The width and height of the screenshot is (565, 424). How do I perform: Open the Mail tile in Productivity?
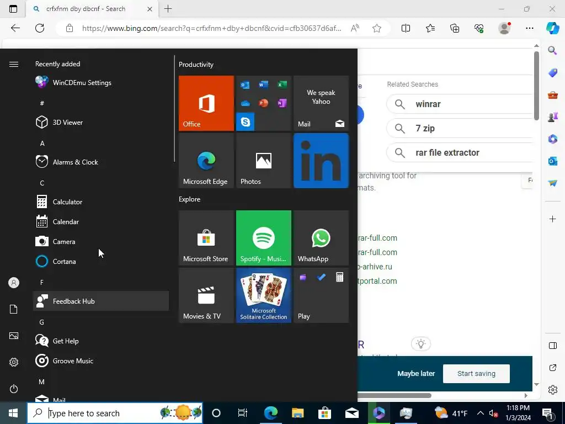321,103
